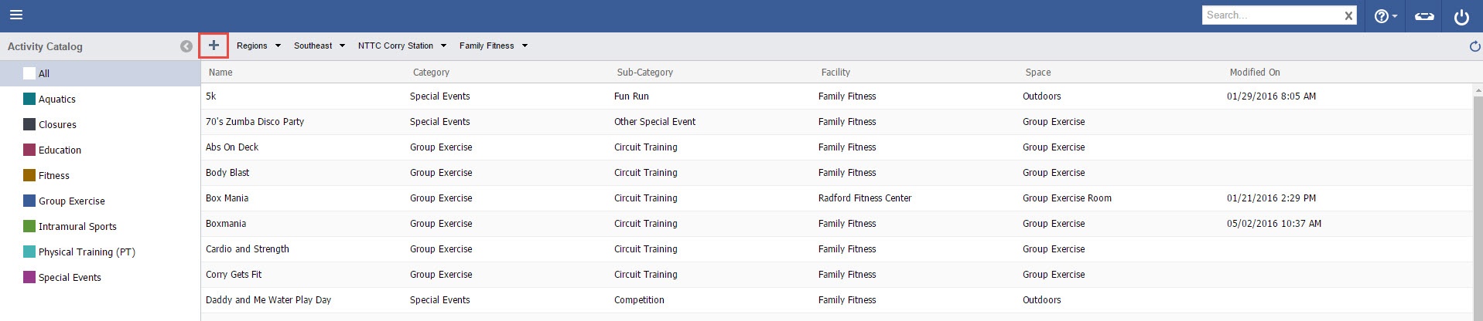Sort by the Name column header
The height and width of the screenshot is (321, 1483).
(x=220, y=73)
